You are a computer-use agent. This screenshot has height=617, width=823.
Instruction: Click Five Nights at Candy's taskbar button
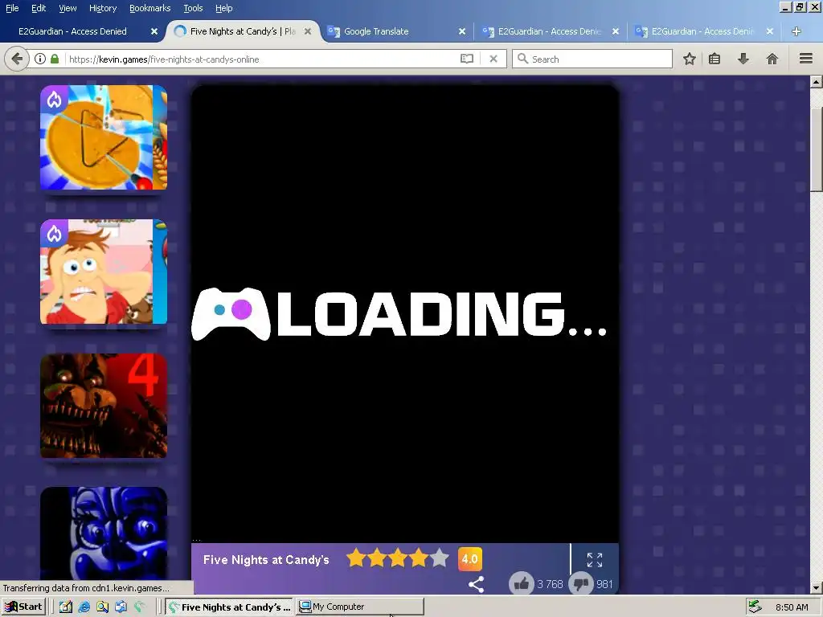click(x=230, y=607)
